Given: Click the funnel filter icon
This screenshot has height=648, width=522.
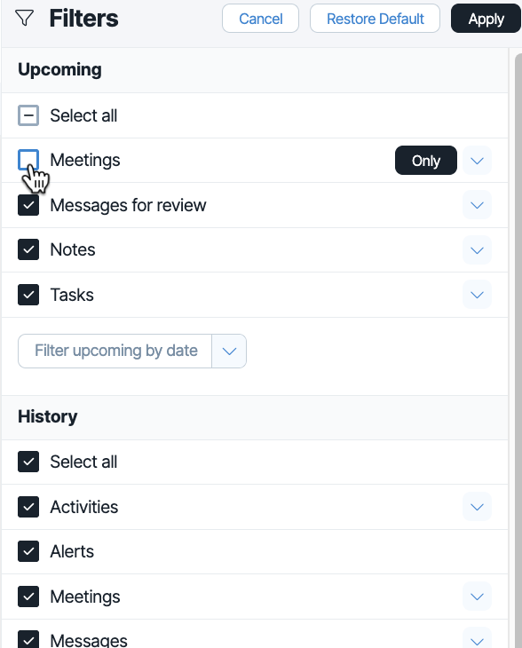Looking at the screenshot, I should (24, 18).
